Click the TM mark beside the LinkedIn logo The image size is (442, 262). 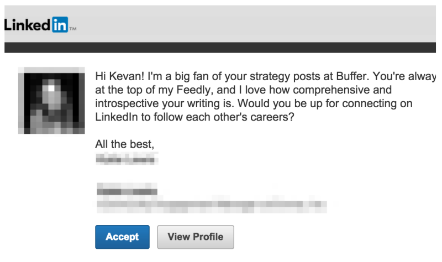[73, 29]
